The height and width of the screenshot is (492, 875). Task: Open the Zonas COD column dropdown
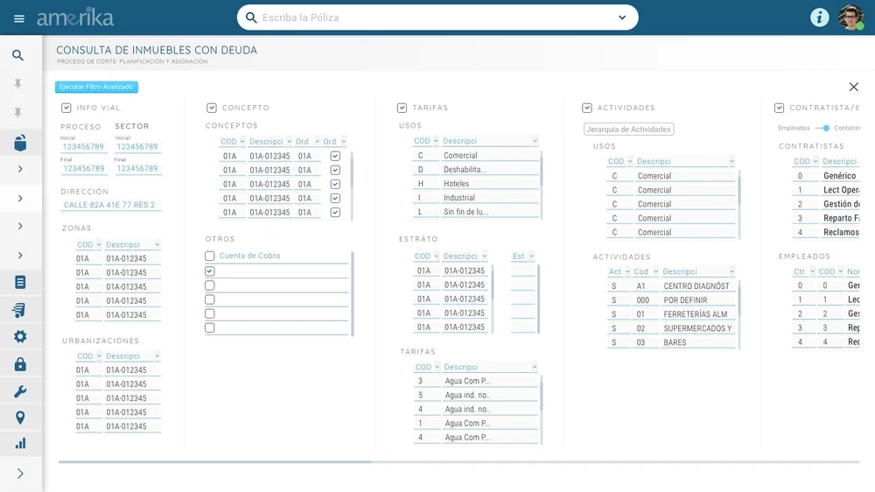(x=99, y=244)
